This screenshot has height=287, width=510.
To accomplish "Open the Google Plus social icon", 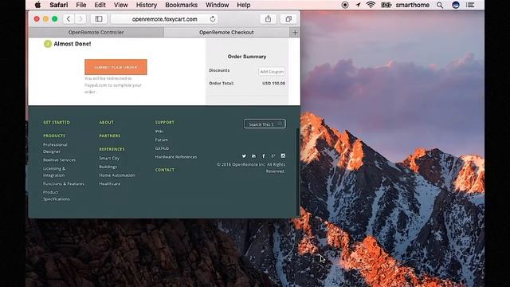I will tap(273, 156).
